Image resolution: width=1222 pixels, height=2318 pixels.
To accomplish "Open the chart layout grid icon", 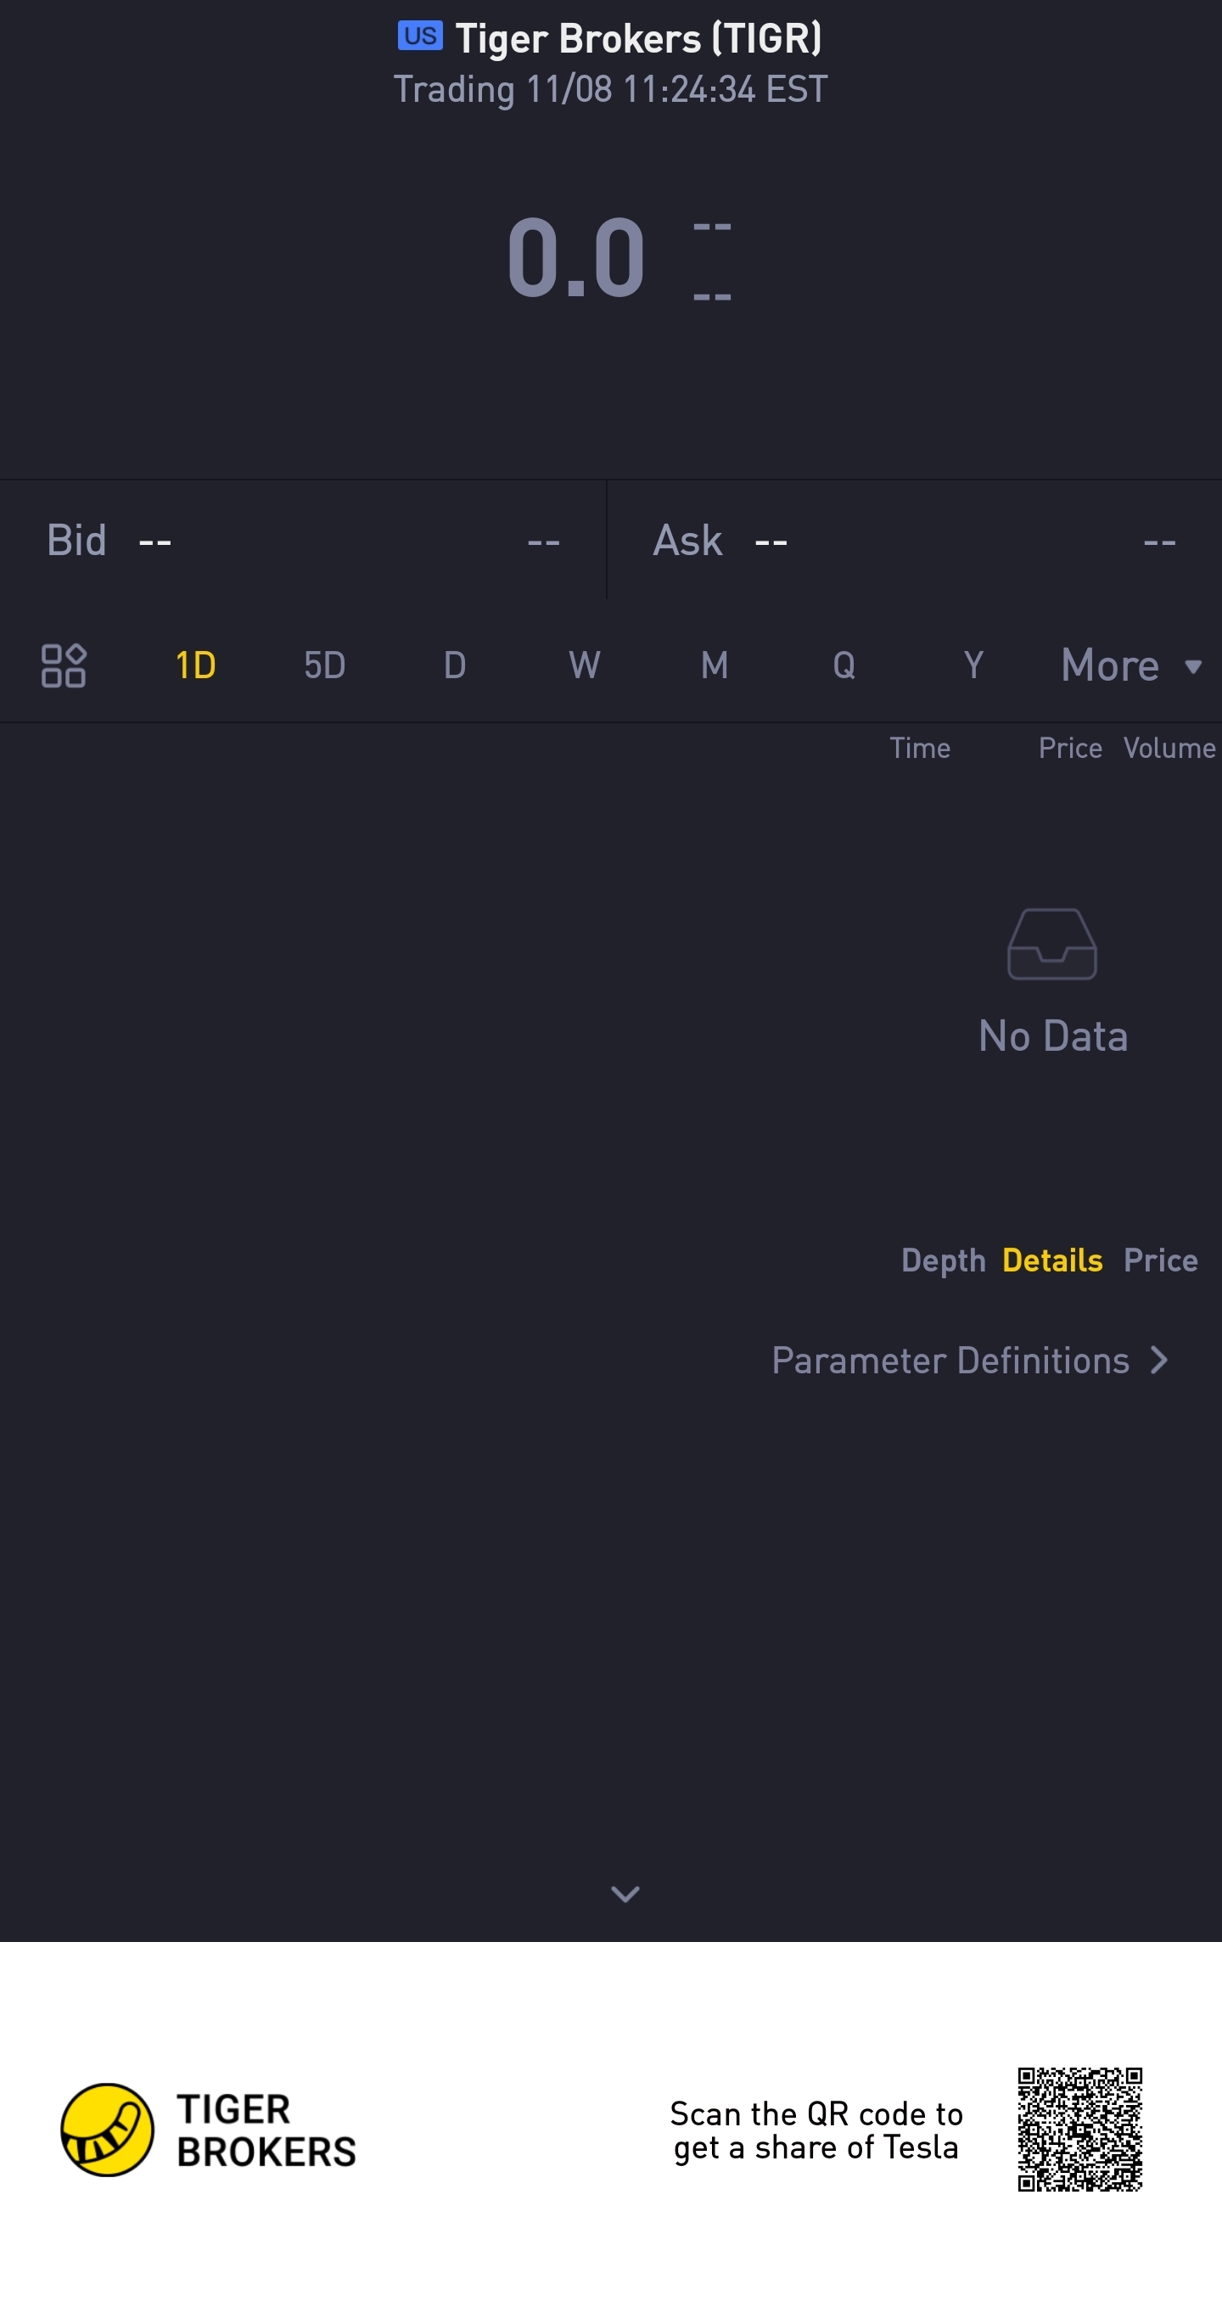I will pos(63,665).
